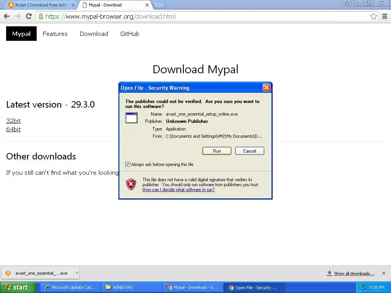Reload the page with refresh icon

coord(29,16)
